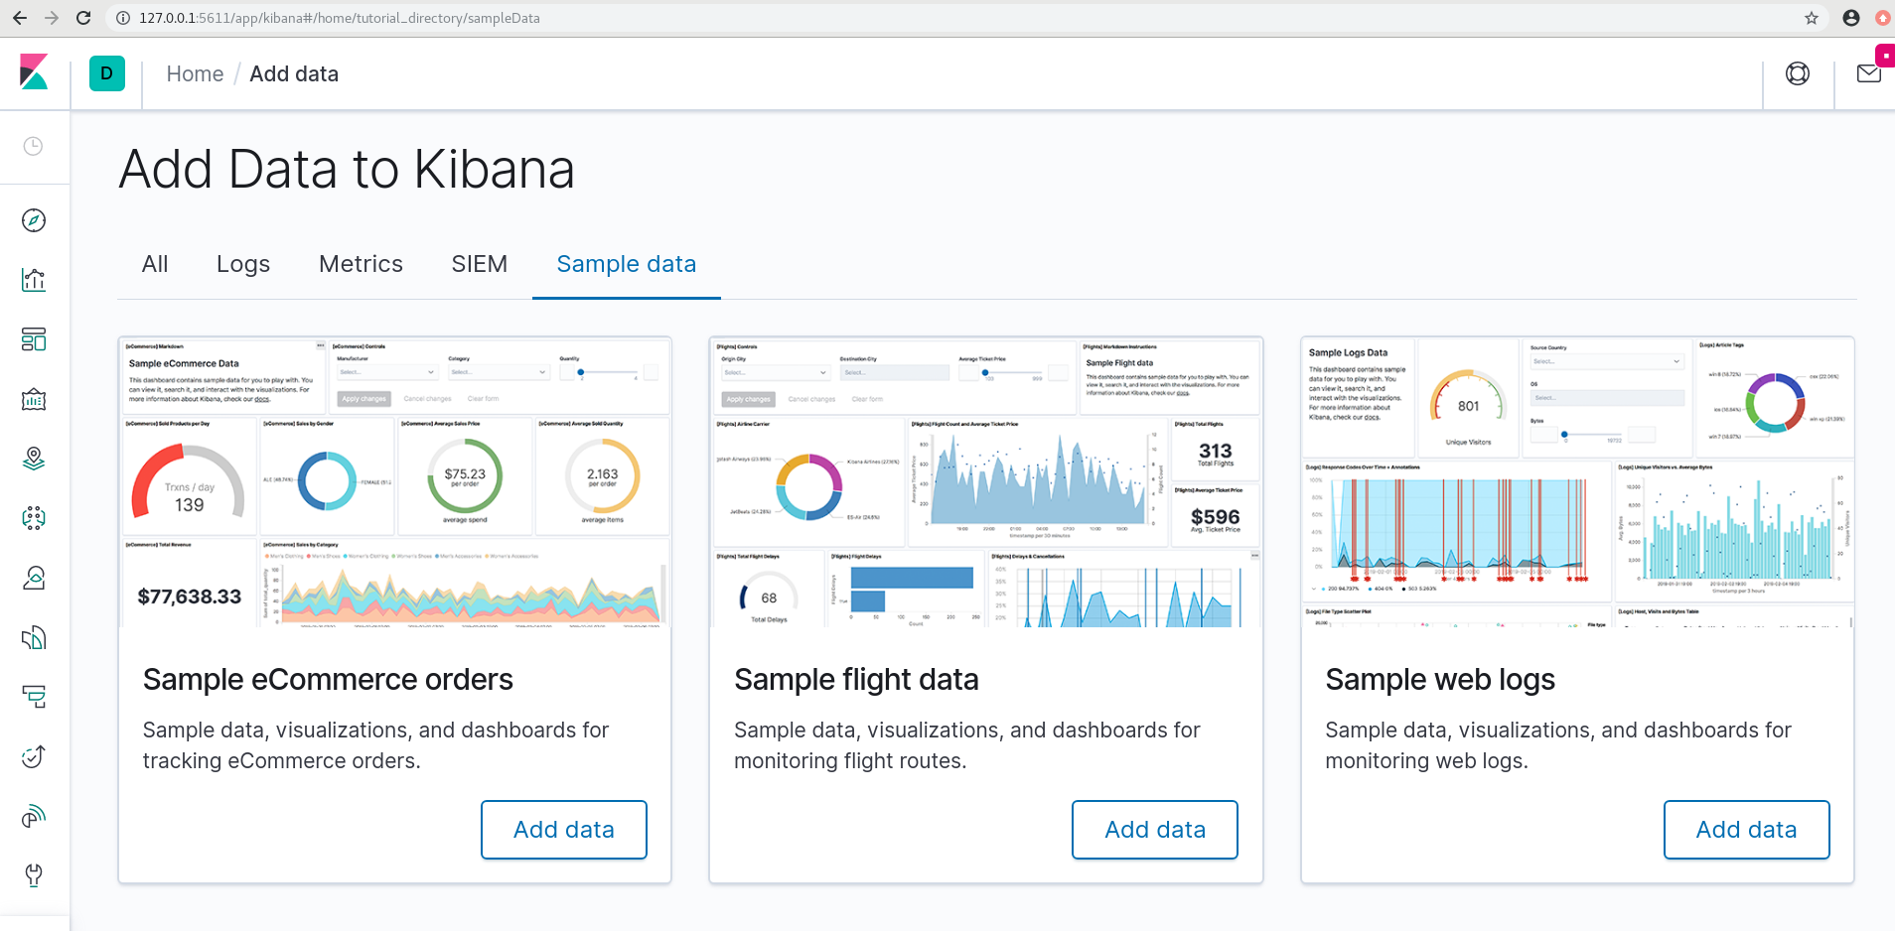Switch to the All tab
The height and width of the screenshot is (931, 1895).
tap(155, 264)
